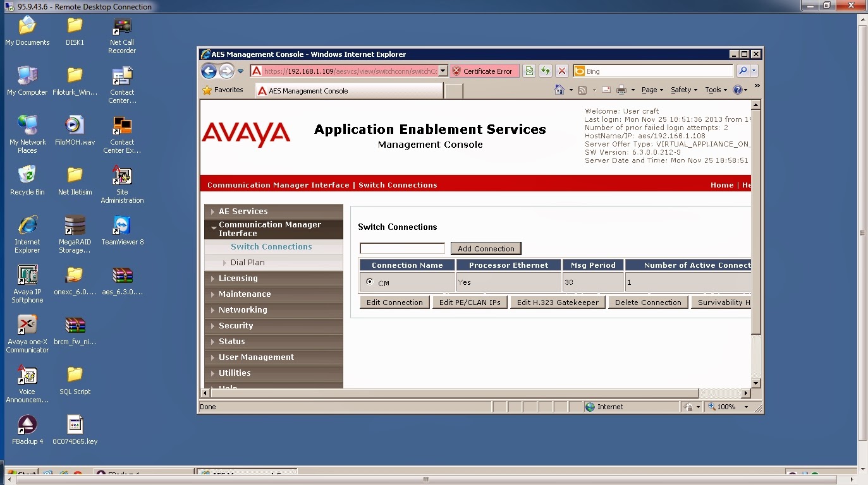This screenshot has height=485, width=868.
Task: Refresh the page with green arrows icon
Action: (545, 71)
